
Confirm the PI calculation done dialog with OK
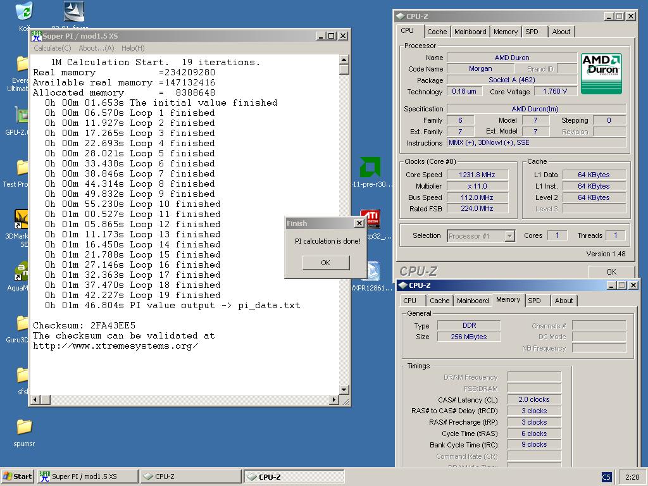click(x=326, y=263)
